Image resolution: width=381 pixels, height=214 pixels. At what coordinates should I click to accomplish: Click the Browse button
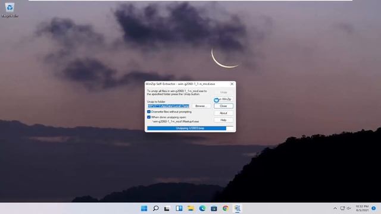[x=201, y=106]
